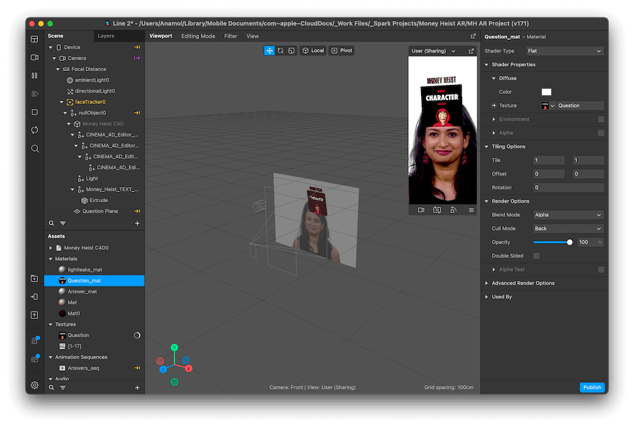Switch the simulator camera using the flip icon

(437, 210)
